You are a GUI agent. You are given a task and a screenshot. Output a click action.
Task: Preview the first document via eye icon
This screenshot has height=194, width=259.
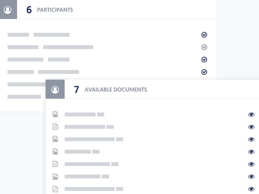[251, 114]
